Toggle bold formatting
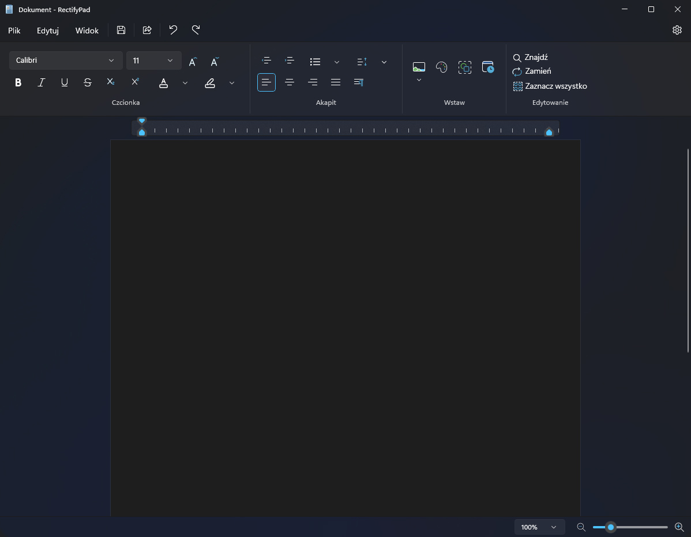 coord(18,82)
